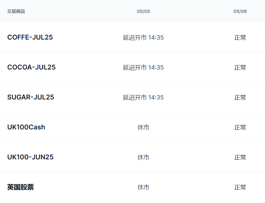Select the 正常 status in UK100Cash row

[x=240, y=127]
